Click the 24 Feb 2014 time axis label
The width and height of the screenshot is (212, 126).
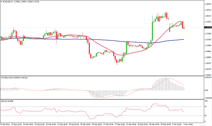(x=5, y=124)
